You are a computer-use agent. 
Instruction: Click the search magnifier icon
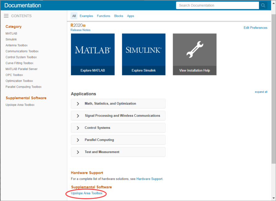click(x=263, y=6)
